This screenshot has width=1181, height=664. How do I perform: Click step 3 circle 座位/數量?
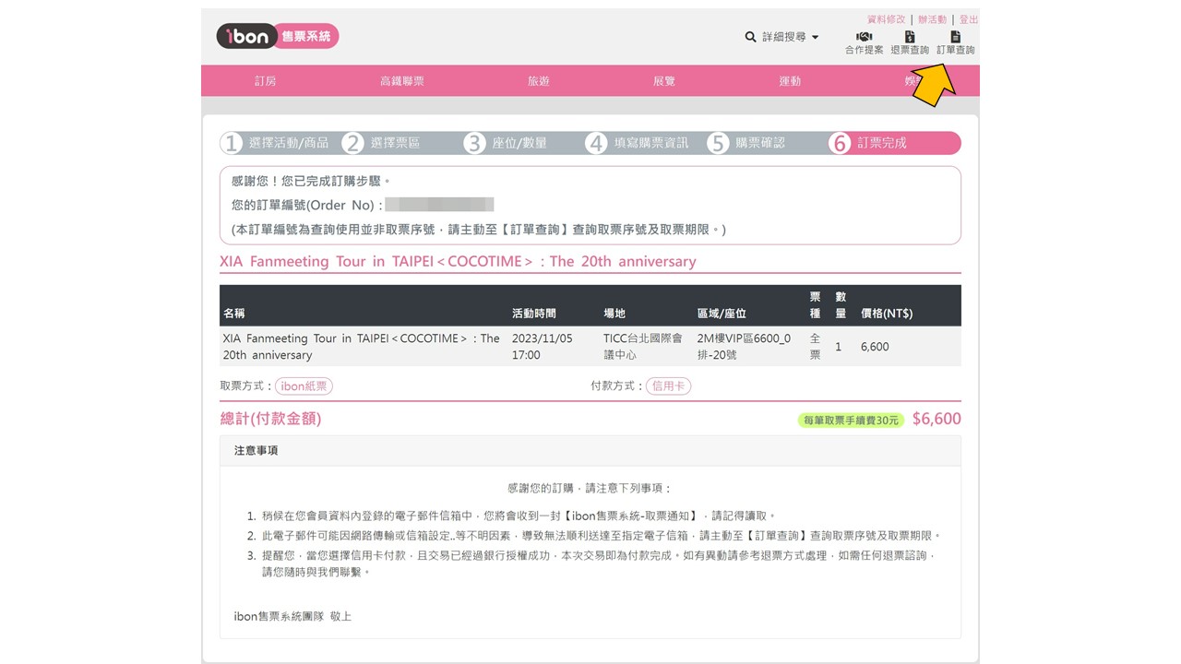(474, 143)
